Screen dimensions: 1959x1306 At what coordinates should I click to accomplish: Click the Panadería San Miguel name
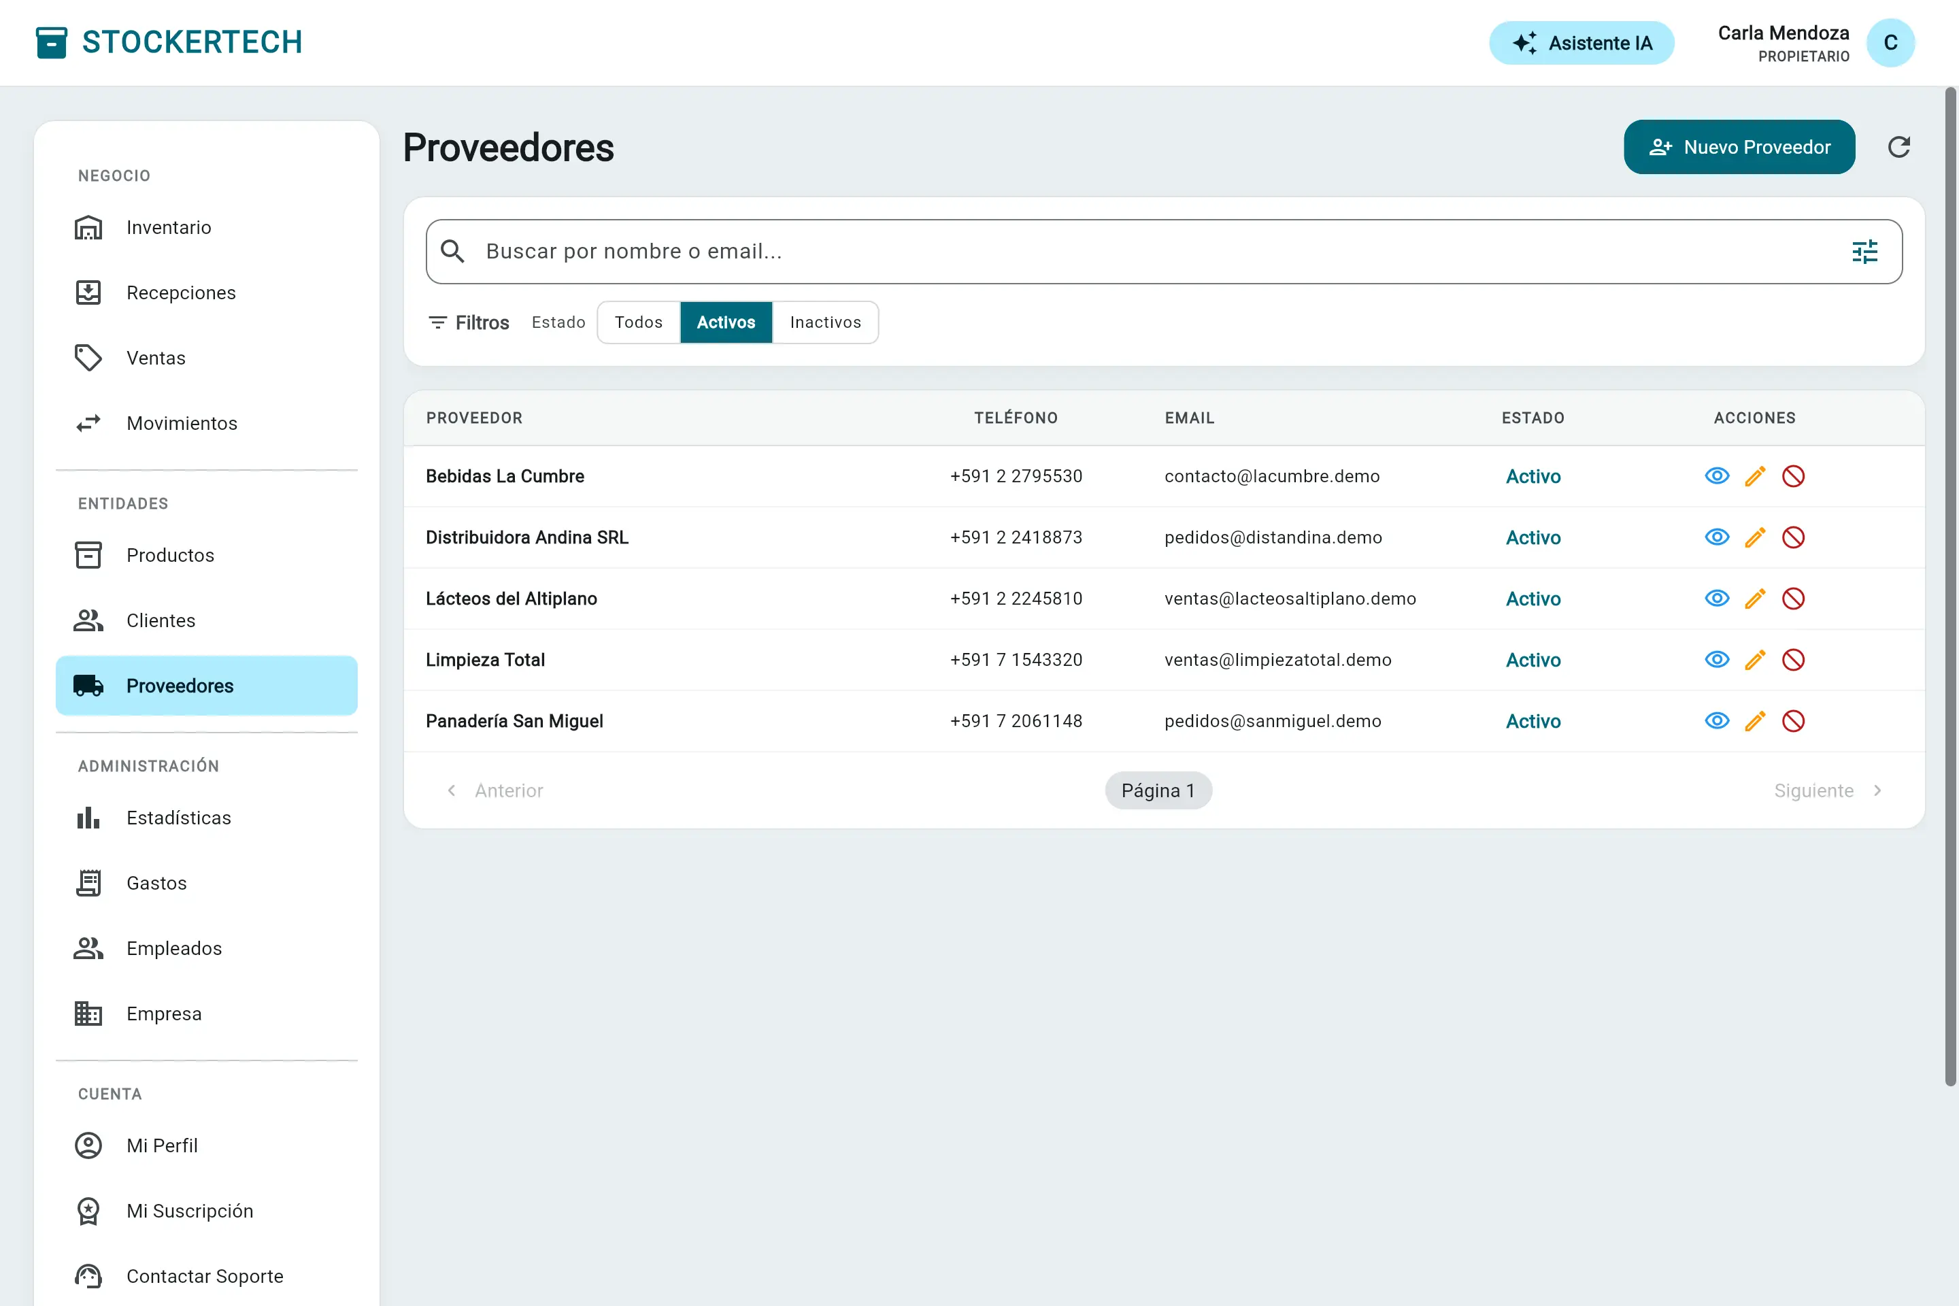[x=514, y=720]
